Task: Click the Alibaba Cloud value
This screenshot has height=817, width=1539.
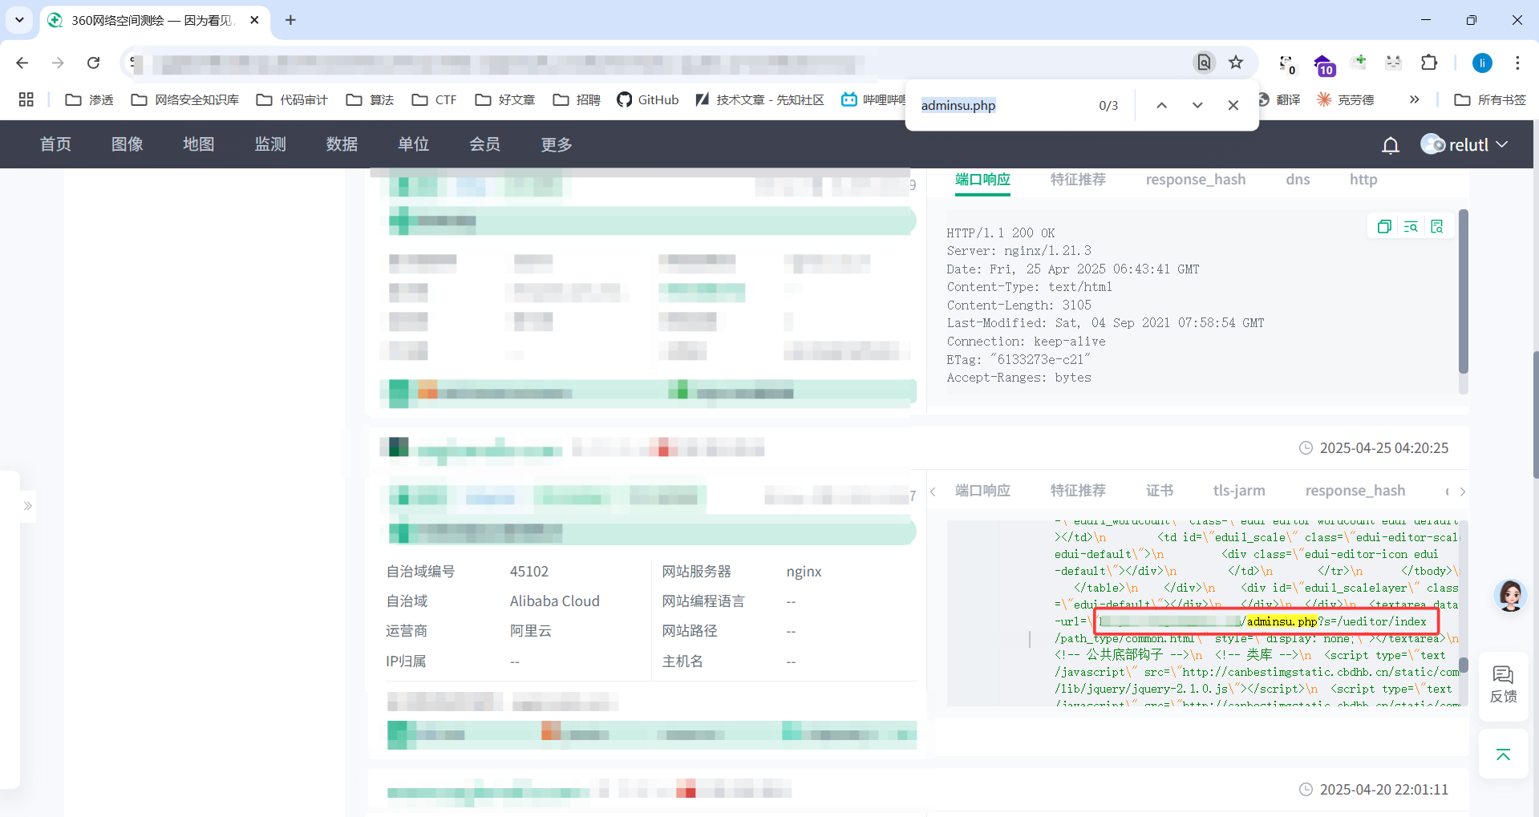Action: coord(554,601)
